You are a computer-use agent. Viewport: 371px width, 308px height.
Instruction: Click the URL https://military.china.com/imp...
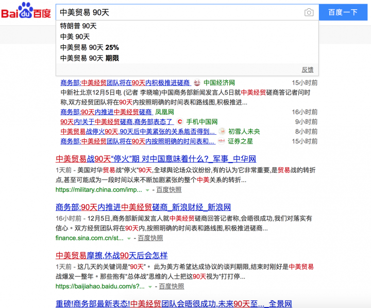coord(99,190)
